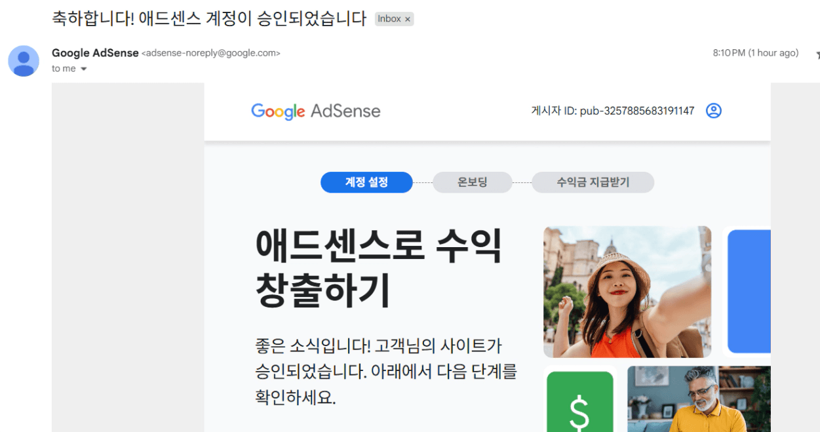This screenshot has width=820, height=432.
Task: Click the 게시자 ID pub-3257885683191147 text
Action: click(612, 111)
